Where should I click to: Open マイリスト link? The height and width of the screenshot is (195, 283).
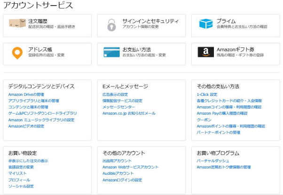click(x=17, y=173)
